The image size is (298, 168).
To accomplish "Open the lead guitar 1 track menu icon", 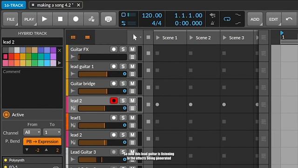I will pos(132,74).
